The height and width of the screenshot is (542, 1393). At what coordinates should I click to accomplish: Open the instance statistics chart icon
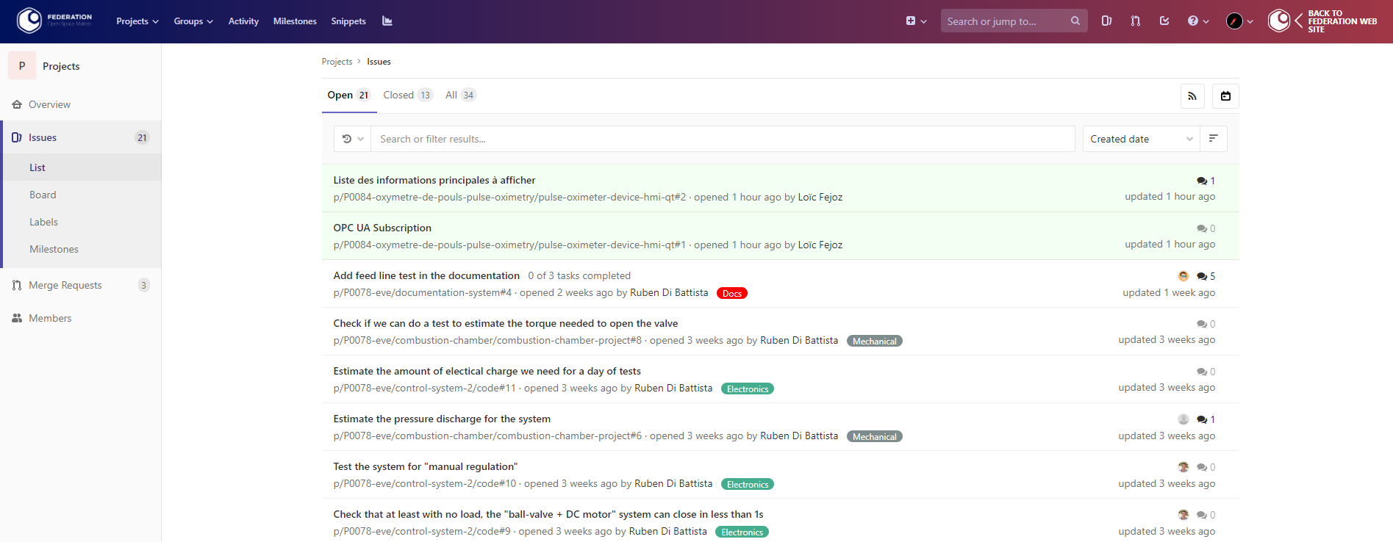[387, 21]
